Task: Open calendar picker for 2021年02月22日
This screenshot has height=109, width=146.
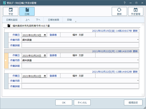Action: pos(45,76)
